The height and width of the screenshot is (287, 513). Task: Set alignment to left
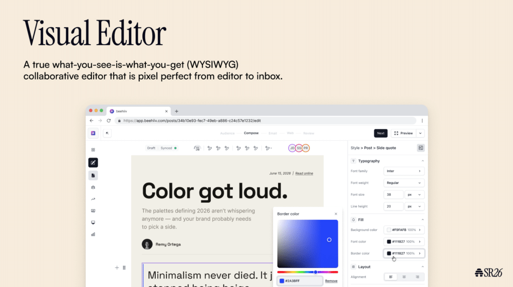391,277
